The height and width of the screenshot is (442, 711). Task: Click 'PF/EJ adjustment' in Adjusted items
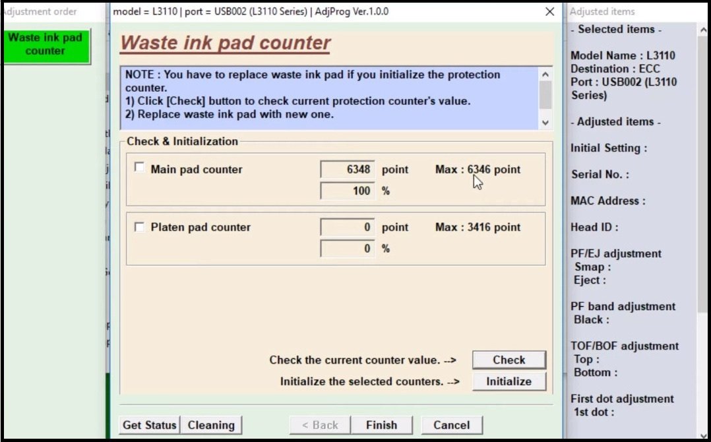pyautogui.click(x=616, y=254)
